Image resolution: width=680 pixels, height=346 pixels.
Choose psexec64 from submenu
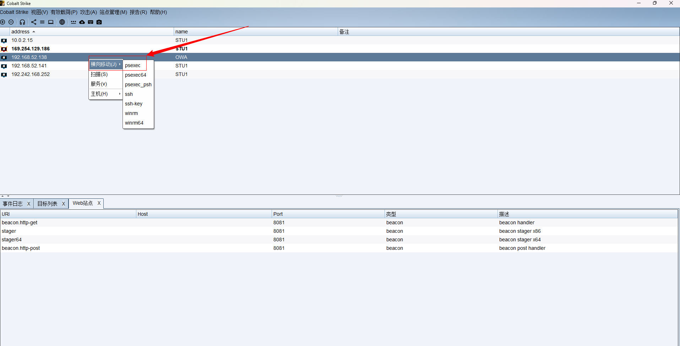coord(138,75)
